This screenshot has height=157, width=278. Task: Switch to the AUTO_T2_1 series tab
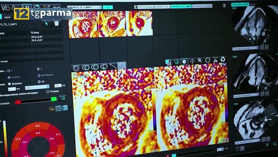(x=163, y=7)
